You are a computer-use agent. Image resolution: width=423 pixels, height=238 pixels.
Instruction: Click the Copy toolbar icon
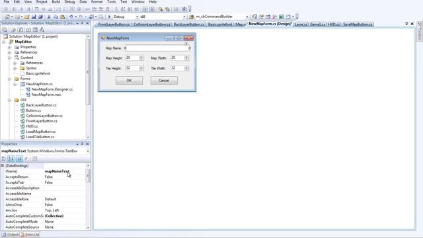[x=56, y=17]
